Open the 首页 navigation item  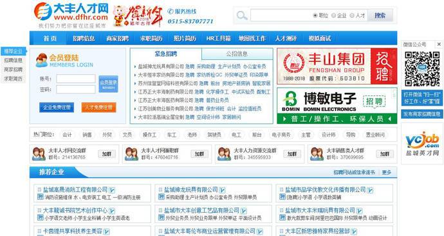point(50,39)
